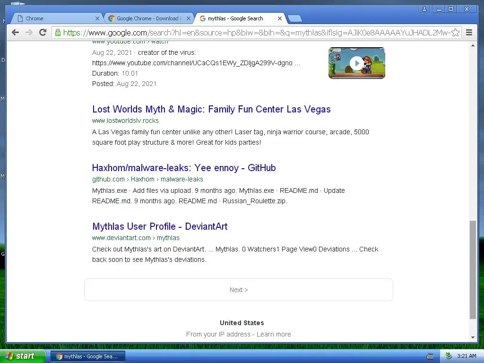Click the URL address bar
This screenshot has width=484, height=363.
256,33
